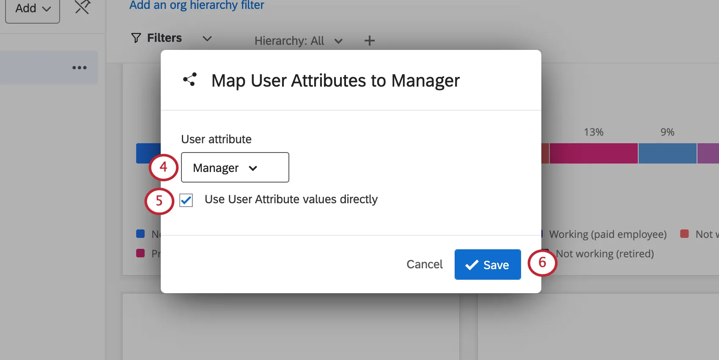Click the blue 9% bar segment
The height and width of the screenshot is (360, 719).
pyautogui.click(x=667, y=153)
